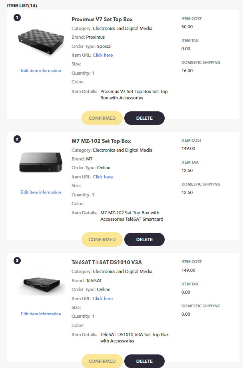Open the M7 MZ-102 product image
This screenshot has width=243, height=368.
[x=41, y=162]
